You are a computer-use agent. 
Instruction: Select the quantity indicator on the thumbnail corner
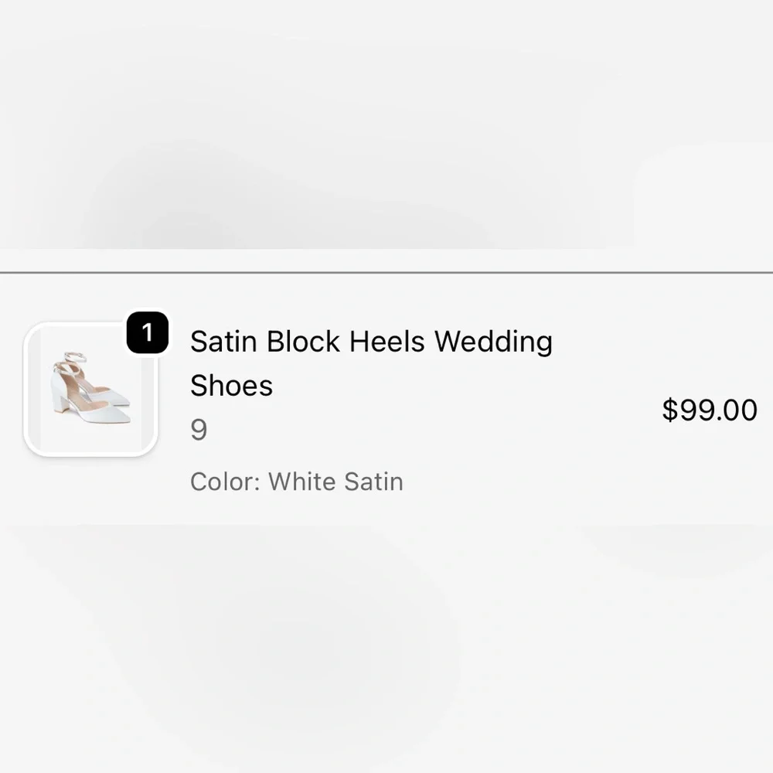click(x=147, y=331)
